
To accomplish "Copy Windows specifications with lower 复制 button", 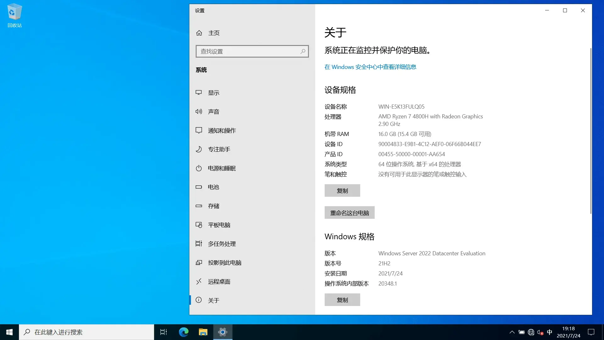I will pos(342,300).
